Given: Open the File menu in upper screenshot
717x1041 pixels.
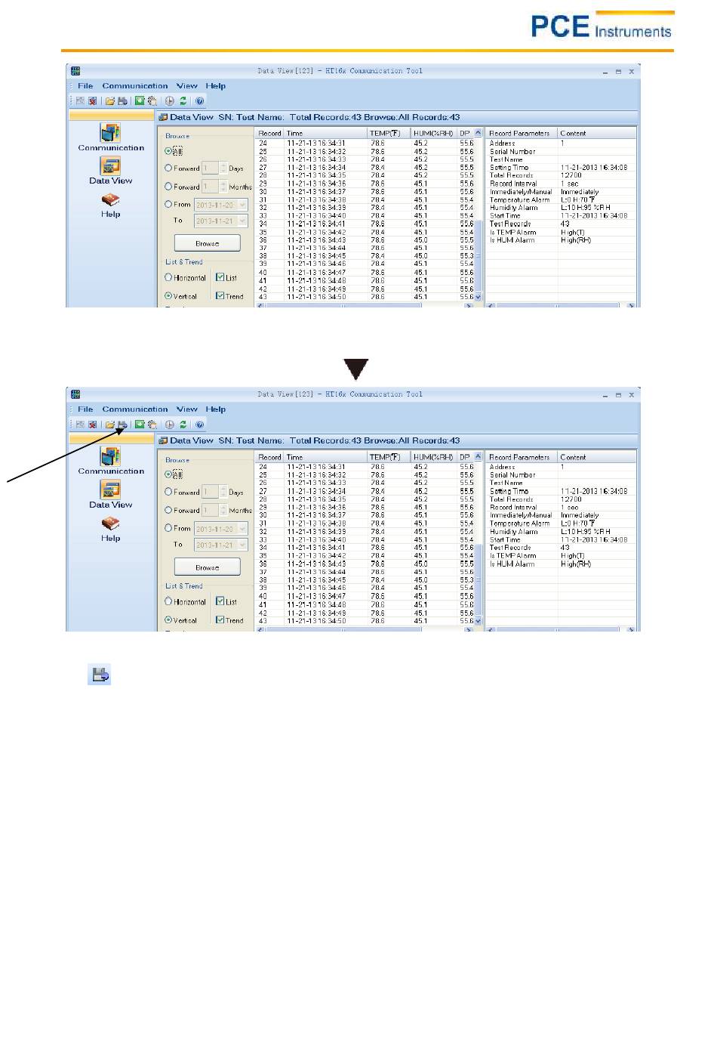Looking at the screenshot, I should (85, 86).
